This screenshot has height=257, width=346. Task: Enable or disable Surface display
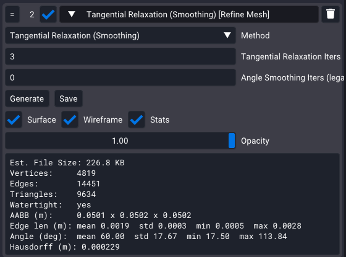pos(14,120)
